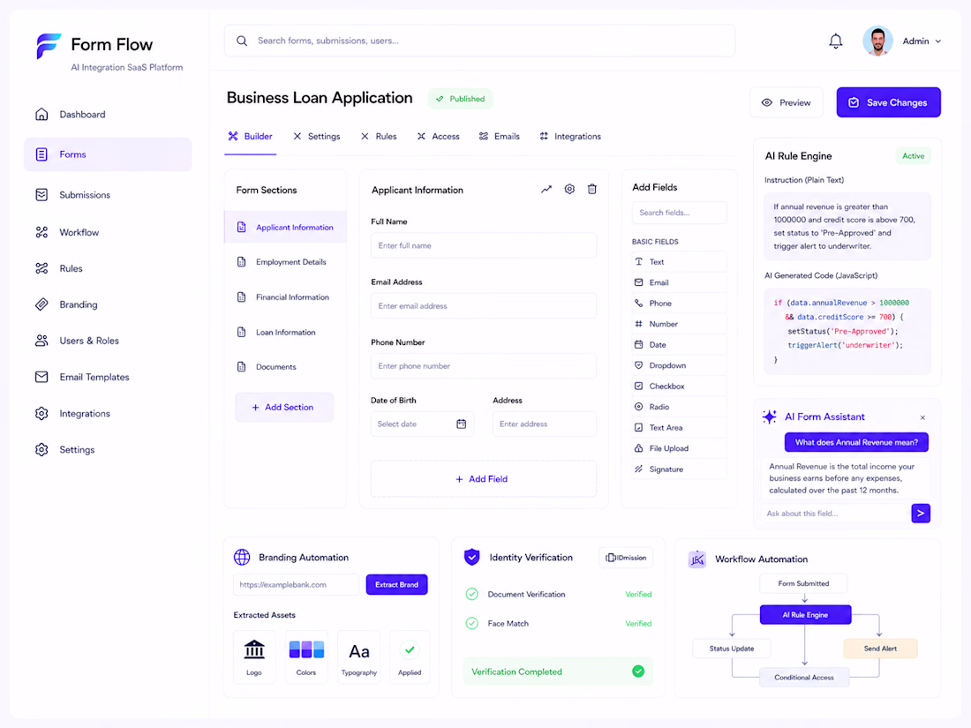Click the Ask about this field input

coord(835,514)
